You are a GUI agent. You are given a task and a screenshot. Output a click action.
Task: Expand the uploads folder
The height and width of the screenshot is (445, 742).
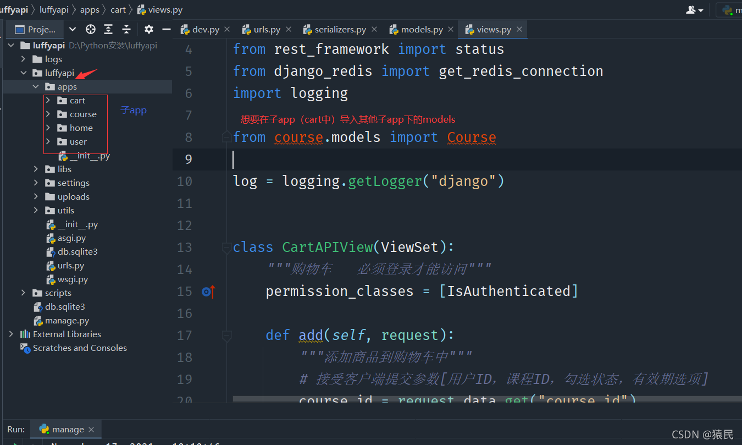pyautogui.click(x=36, y=196)
